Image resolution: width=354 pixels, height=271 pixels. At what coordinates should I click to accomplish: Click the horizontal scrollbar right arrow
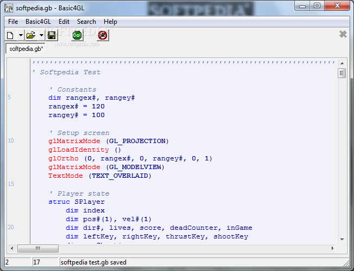click(332, 248)
